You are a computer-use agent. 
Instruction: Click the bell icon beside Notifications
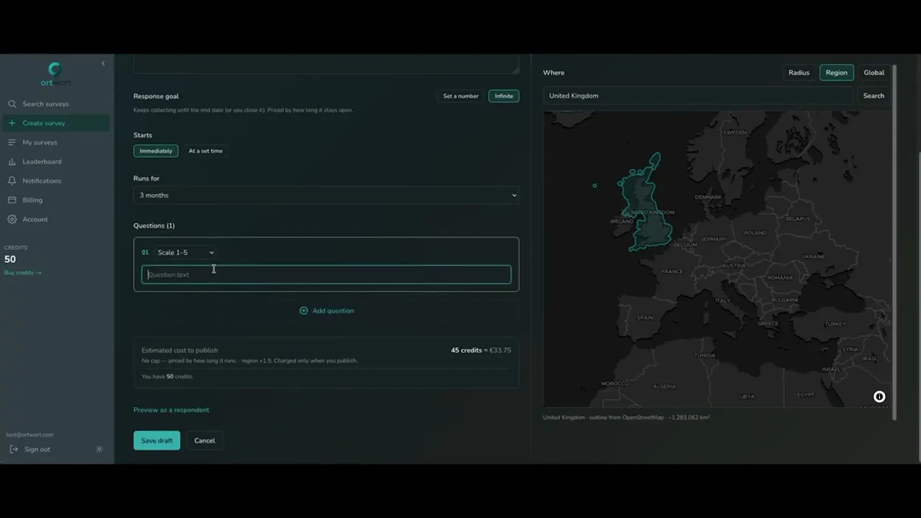pyautogui.click(x=12, y=181)
